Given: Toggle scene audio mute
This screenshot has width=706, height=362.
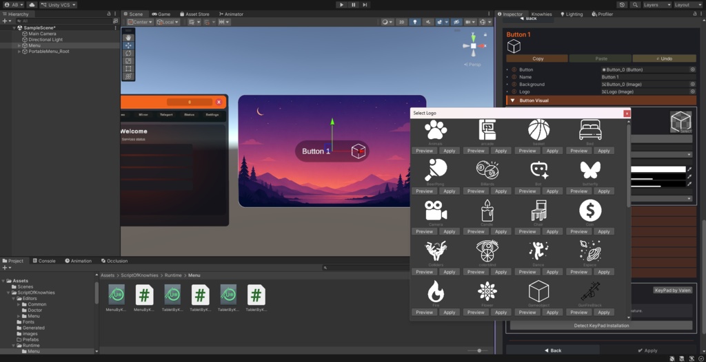Looking at the screenshot, I should [427, 21].
